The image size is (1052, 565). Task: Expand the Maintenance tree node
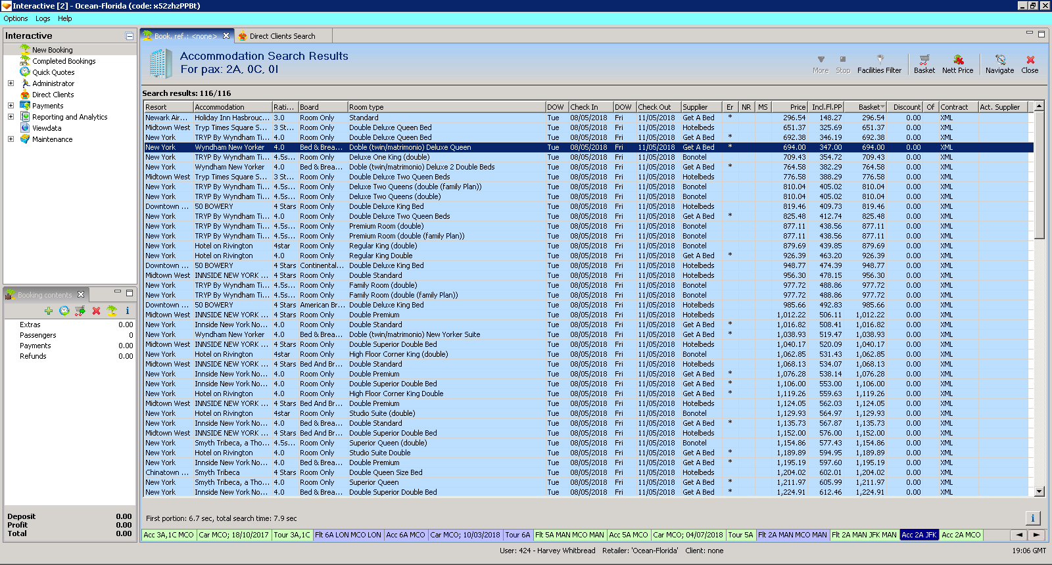tap(11, 139)
